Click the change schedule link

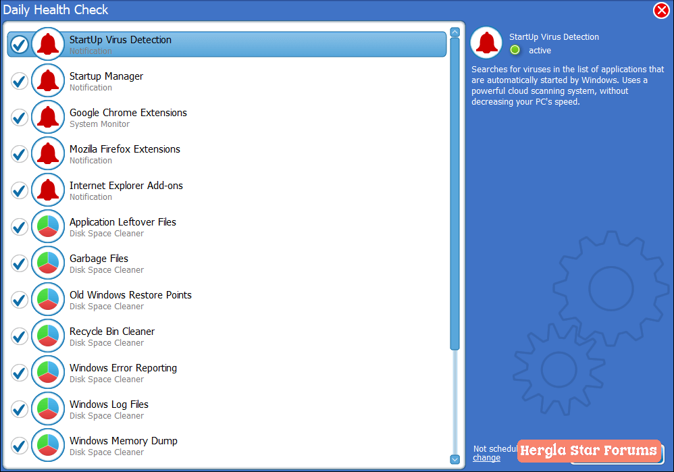pyautogui.click(x=486, y=458)
